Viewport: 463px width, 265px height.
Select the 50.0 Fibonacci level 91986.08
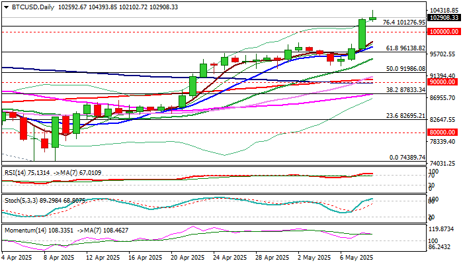405,69
